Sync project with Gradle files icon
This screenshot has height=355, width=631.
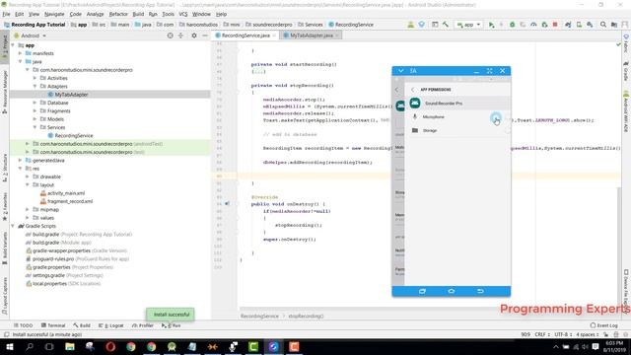pos(568,25)
